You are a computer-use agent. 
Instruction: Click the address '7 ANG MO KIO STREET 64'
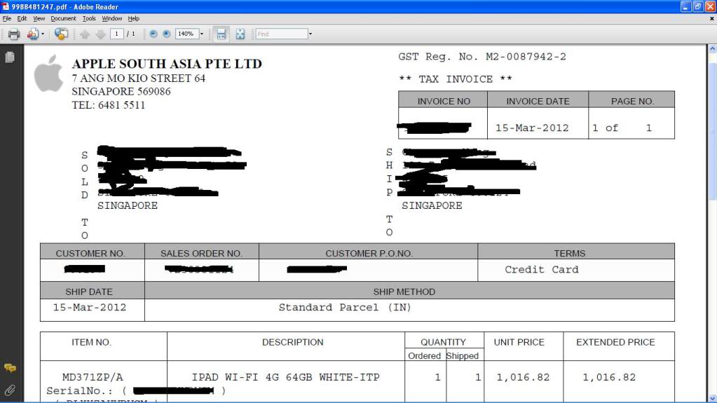pos(139,78)
